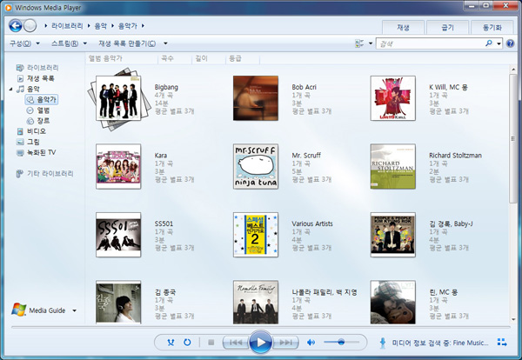Open the Media Guide Windows logo
Viewport: 522px width, 360px height.
pyautogui.click(x=19, y=310)
